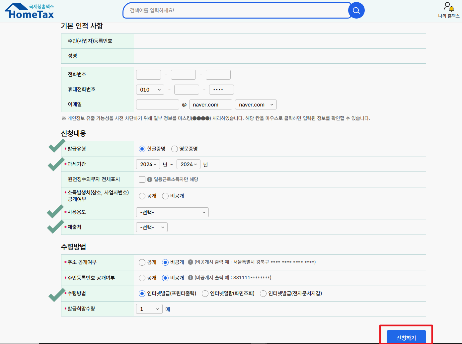Click the first 전화번호 input box

tap(148, 74)
